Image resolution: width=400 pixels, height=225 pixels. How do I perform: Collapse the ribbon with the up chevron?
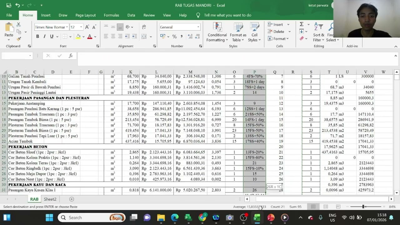tap(396, 46)
